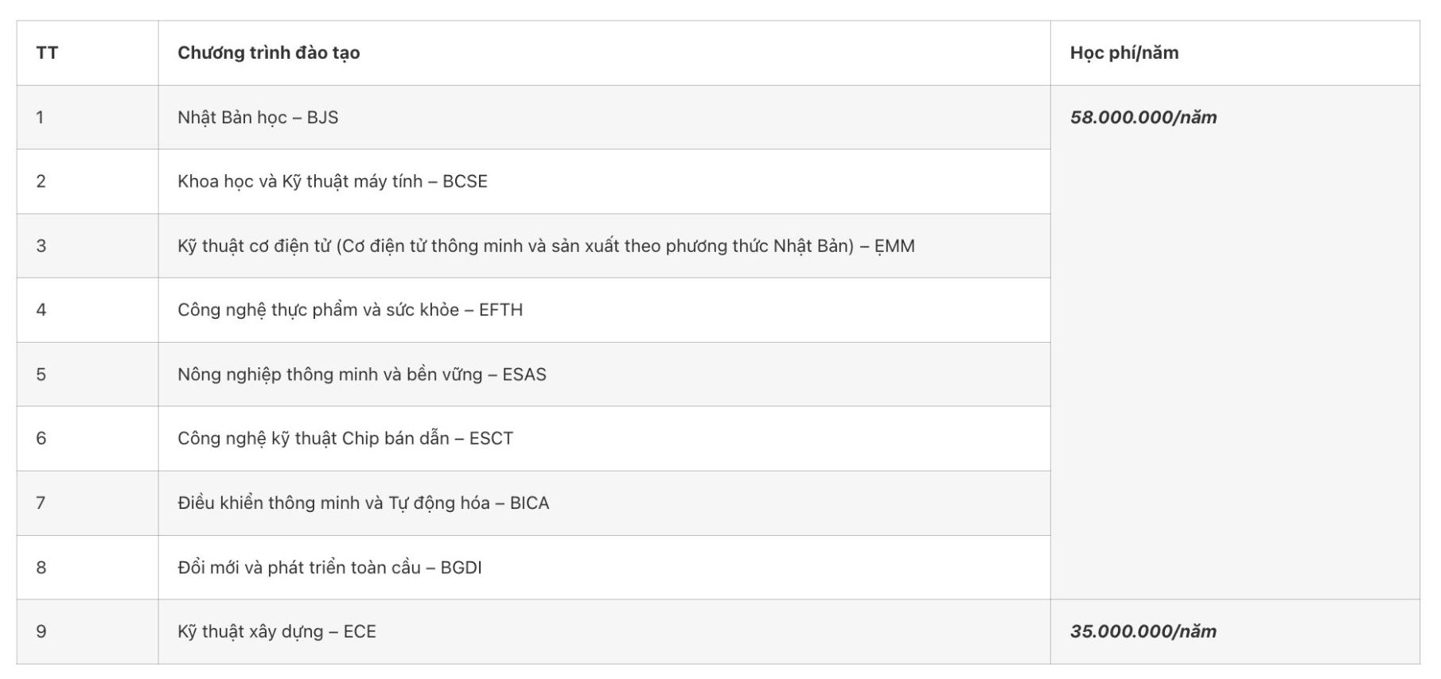Image resolution: width=1441 pixels, height=679 pixels.
Task: Click the 35.000.000/năm tuition fee
Action: click(x=1143, y=632)
